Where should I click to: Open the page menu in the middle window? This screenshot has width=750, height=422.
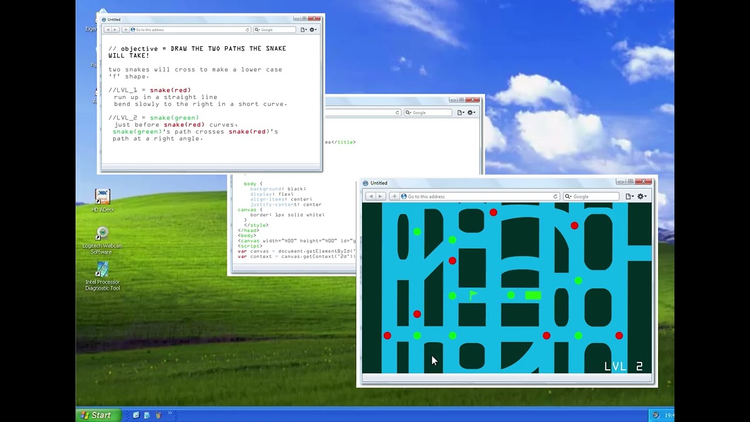[461, 113]
